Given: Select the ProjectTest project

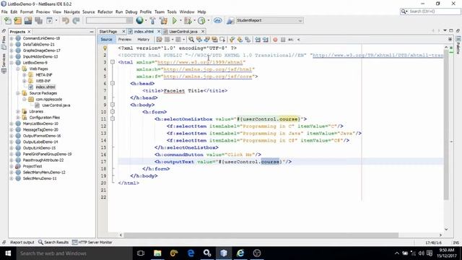Looking at the screenshot, I should (32, 166).
